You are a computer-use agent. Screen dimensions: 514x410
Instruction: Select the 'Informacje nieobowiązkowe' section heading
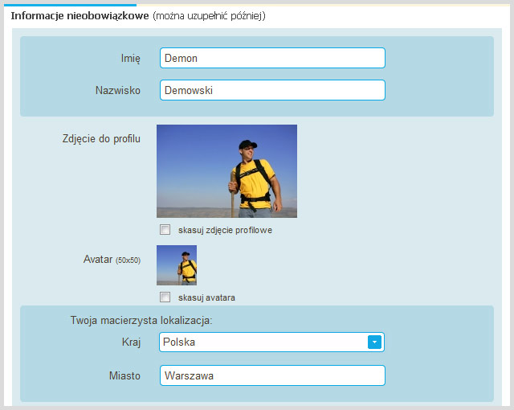pyautogui.click(x=80, y=16)
